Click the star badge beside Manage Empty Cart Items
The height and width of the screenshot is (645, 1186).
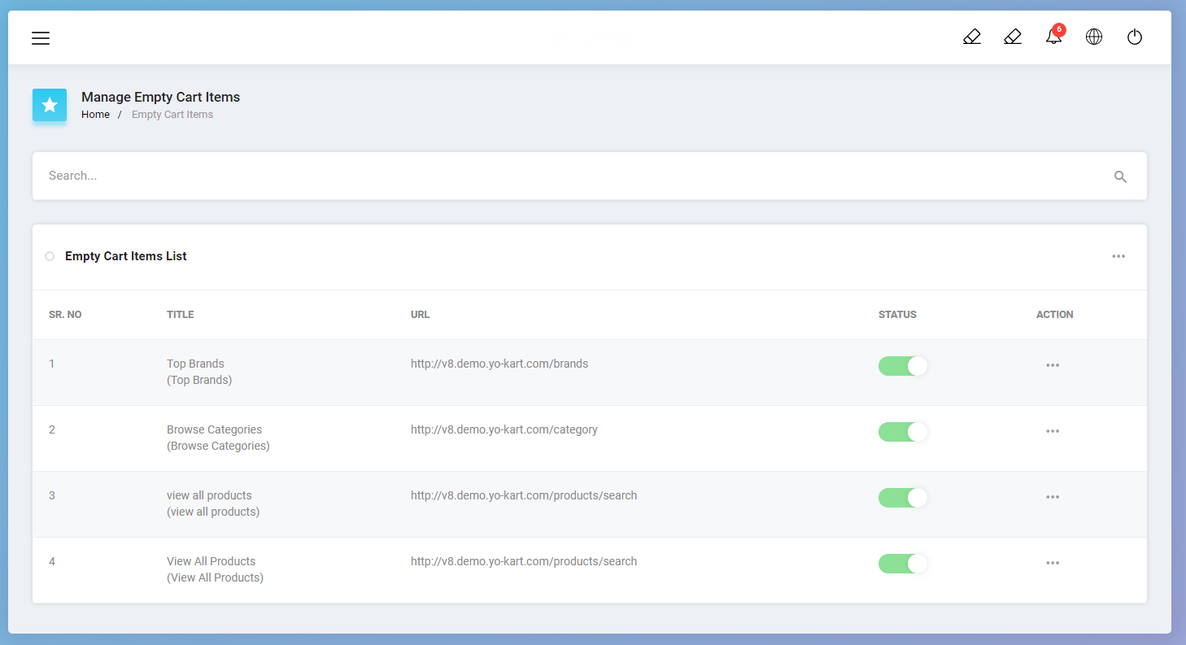[50, 105]
